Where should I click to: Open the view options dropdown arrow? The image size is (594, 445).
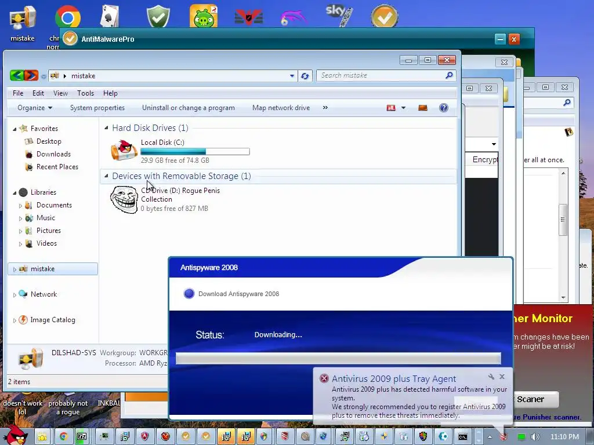404,108
